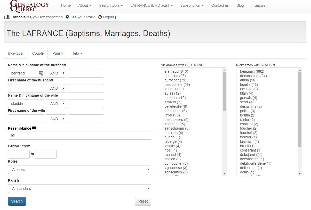Click the first husband first name field

point(26,88)
